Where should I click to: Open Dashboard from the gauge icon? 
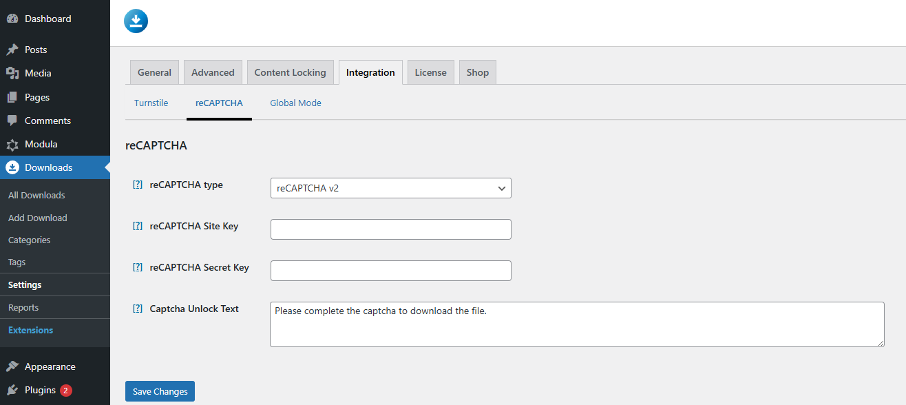pos(12,19)
